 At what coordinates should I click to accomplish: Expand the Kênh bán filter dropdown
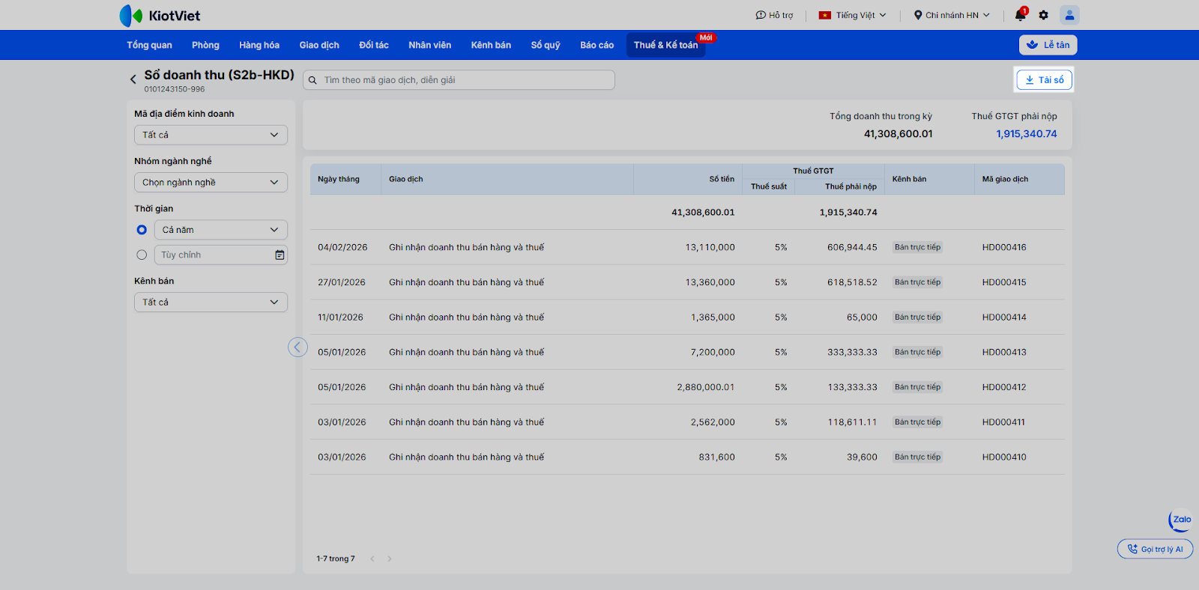pyautogui.click(x=211, y=302)
